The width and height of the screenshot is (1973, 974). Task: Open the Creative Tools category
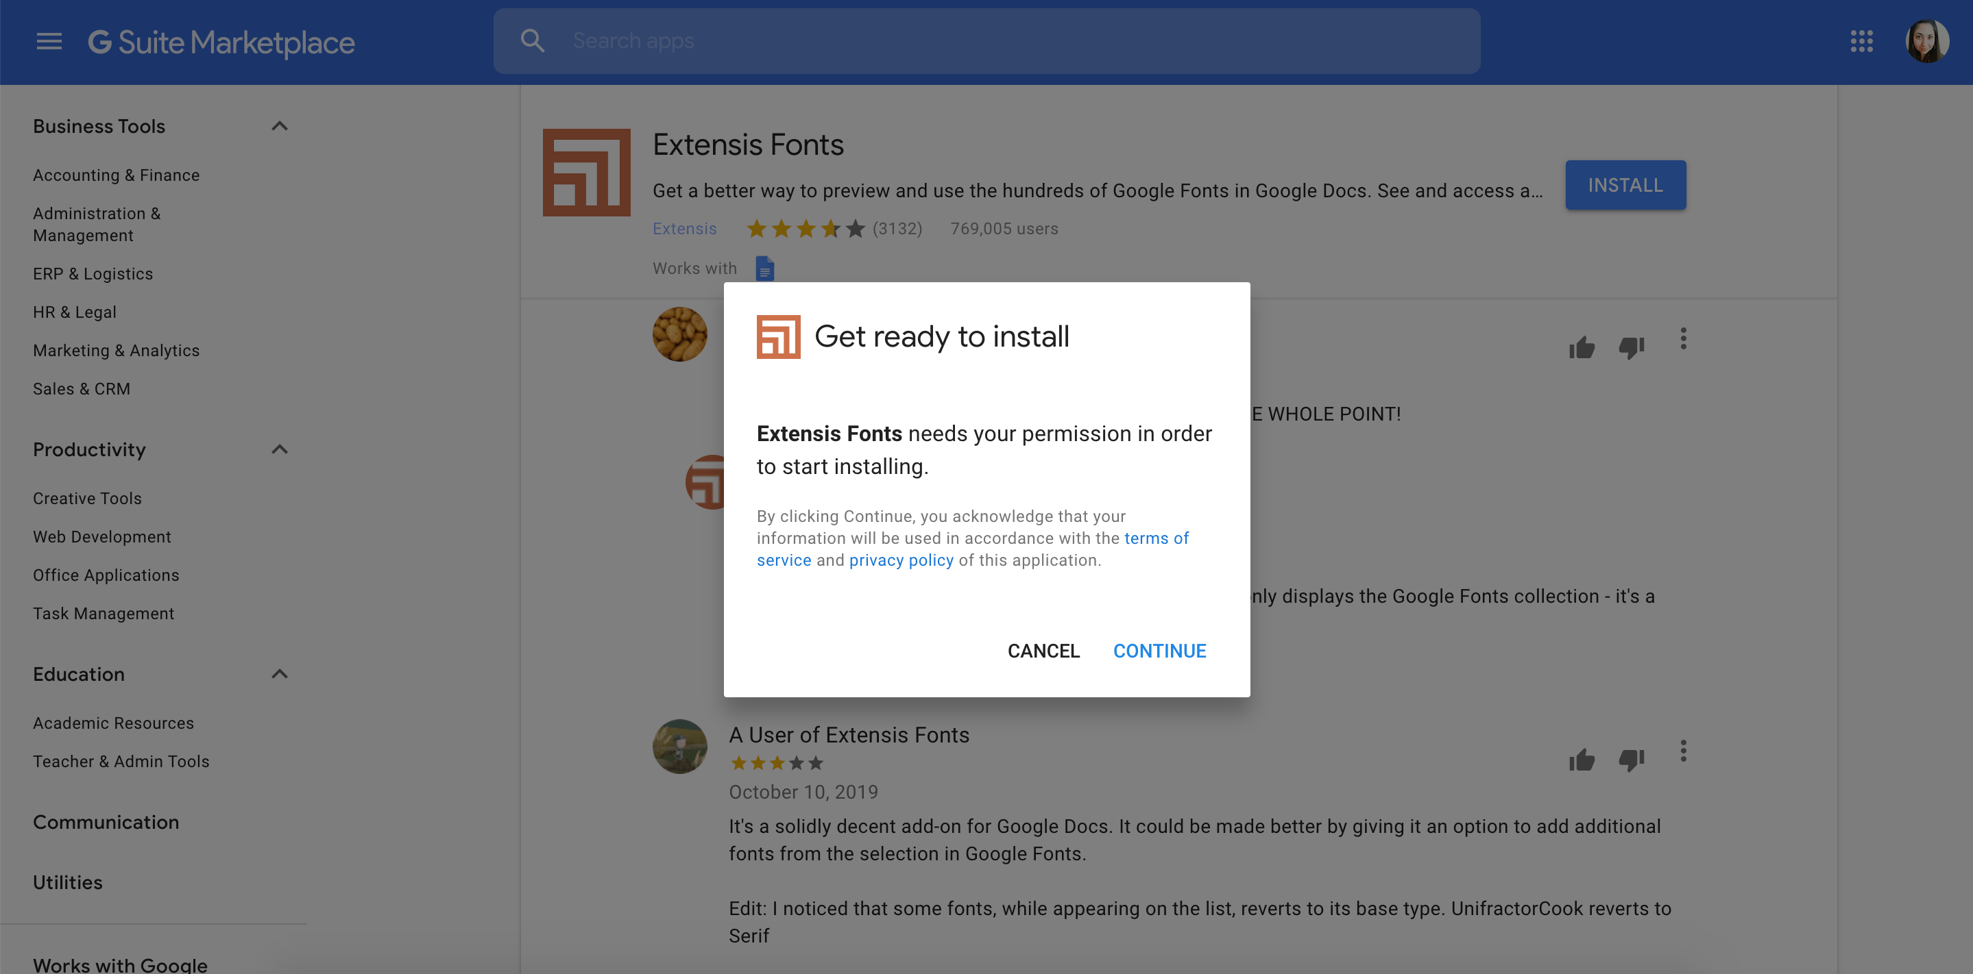(87, 498)
